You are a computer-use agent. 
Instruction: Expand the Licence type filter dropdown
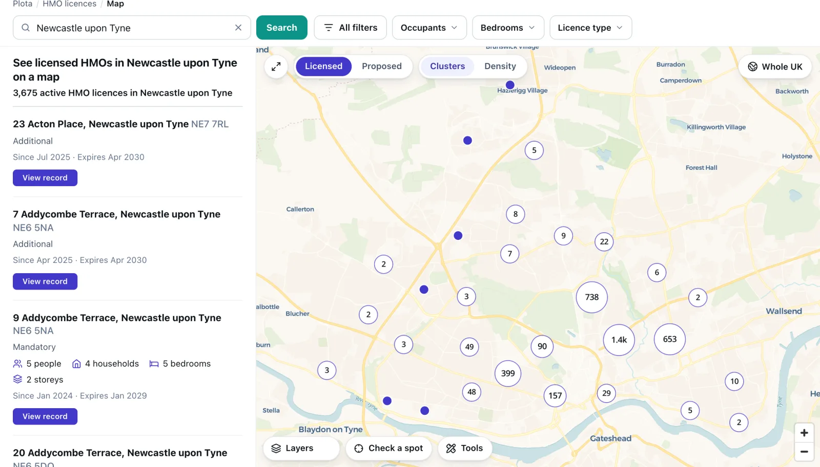pyautogui.click(x=590, y=28)
